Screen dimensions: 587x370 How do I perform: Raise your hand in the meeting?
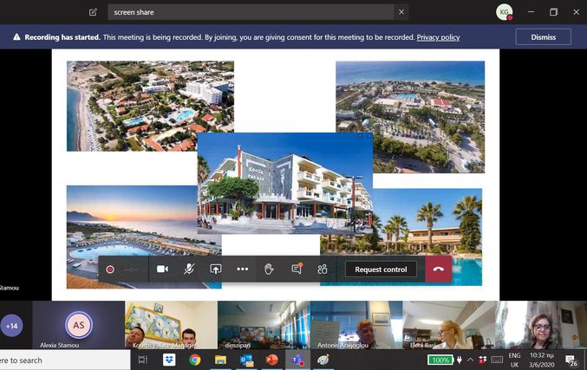coord(269,269)
